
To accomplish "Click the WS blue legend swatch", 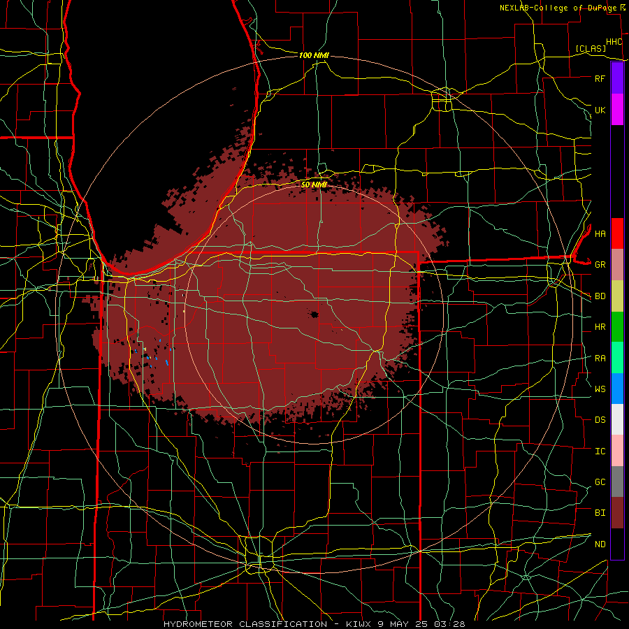I will click(x=617, y=389).
